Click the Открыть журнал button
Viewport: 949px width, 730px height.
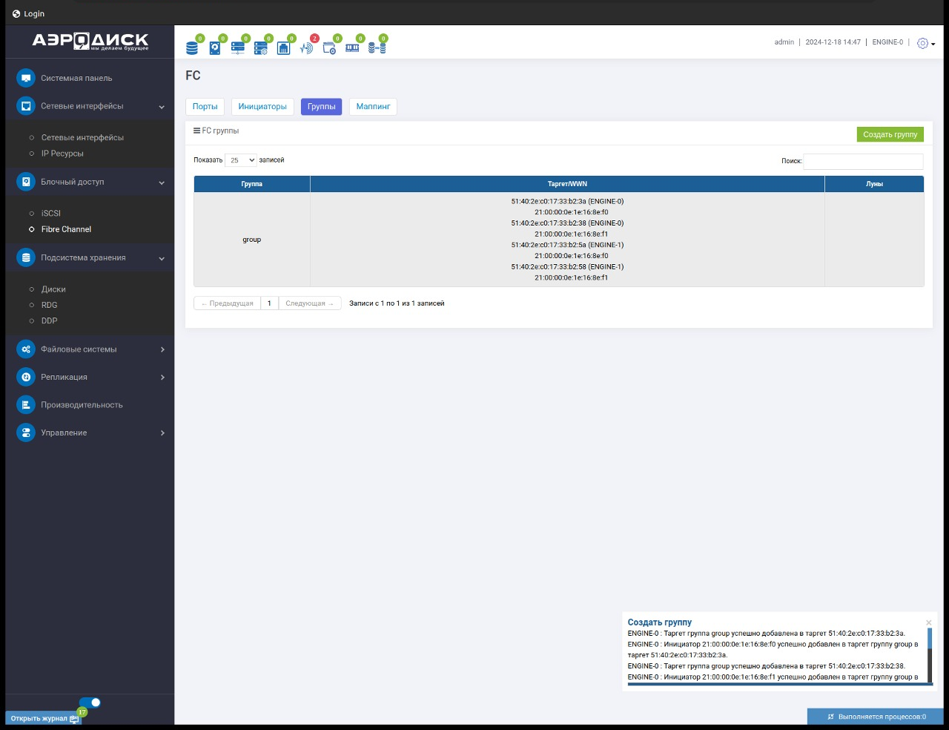44,718
